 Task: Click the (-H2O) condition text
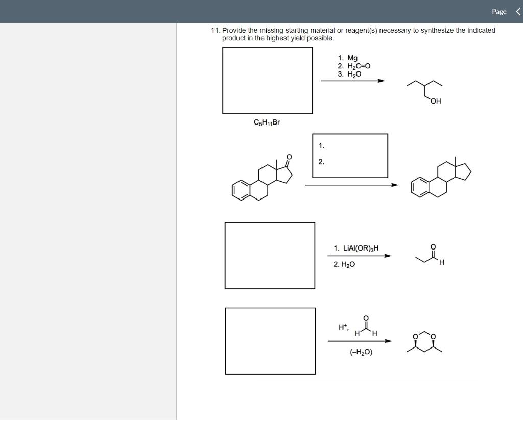pos(361,351)
